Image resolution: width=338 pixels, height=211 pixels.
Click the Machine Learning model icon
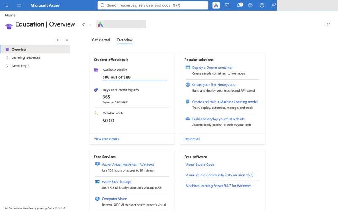(188, 101)
